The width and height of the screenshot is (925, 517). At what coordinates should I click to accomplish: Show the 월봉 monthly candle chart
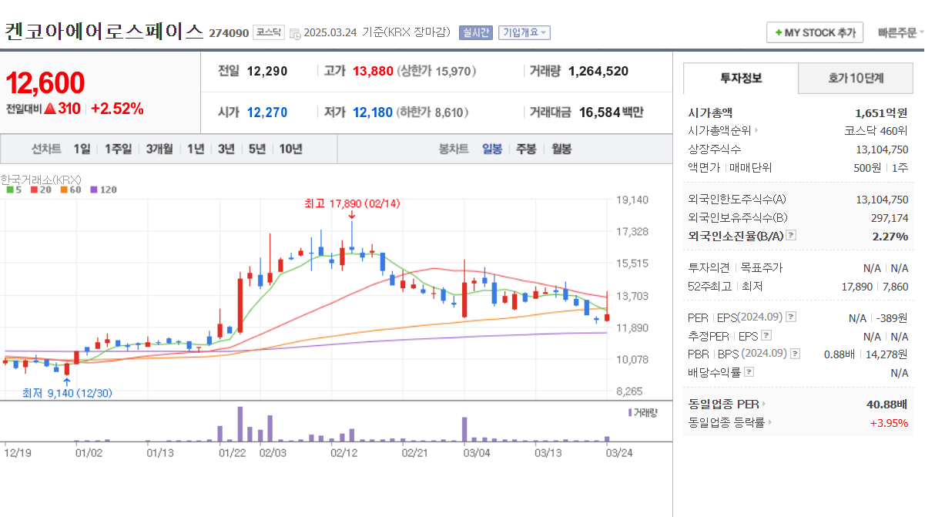(x=561, y=149)
